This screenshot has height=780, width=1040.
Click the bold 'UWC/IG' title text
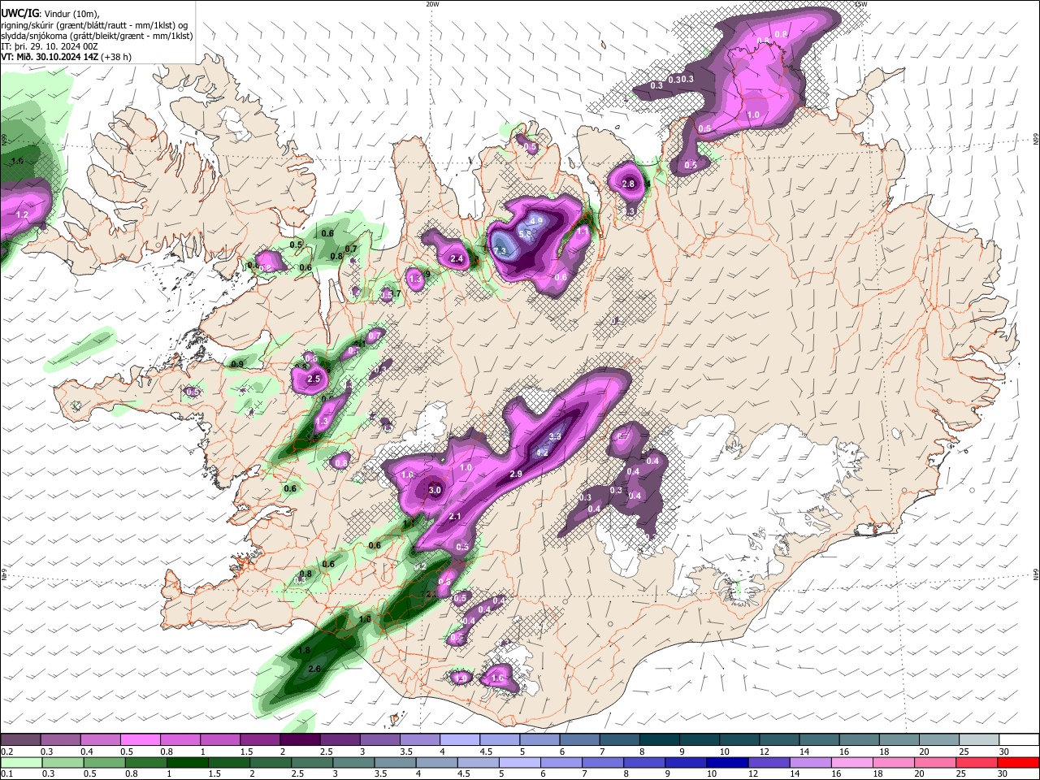(19, 14)
